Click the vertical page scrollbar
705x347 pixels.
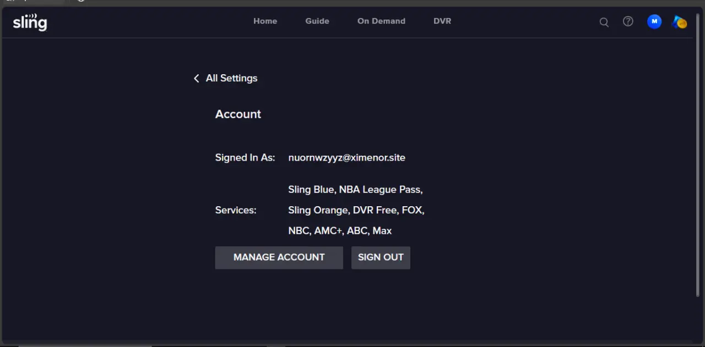tap(698, 157)
